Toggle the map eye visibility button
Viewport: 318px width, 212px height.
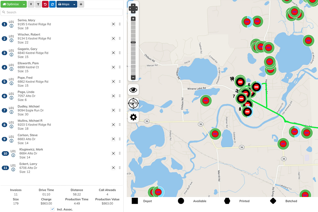(133, 90)
